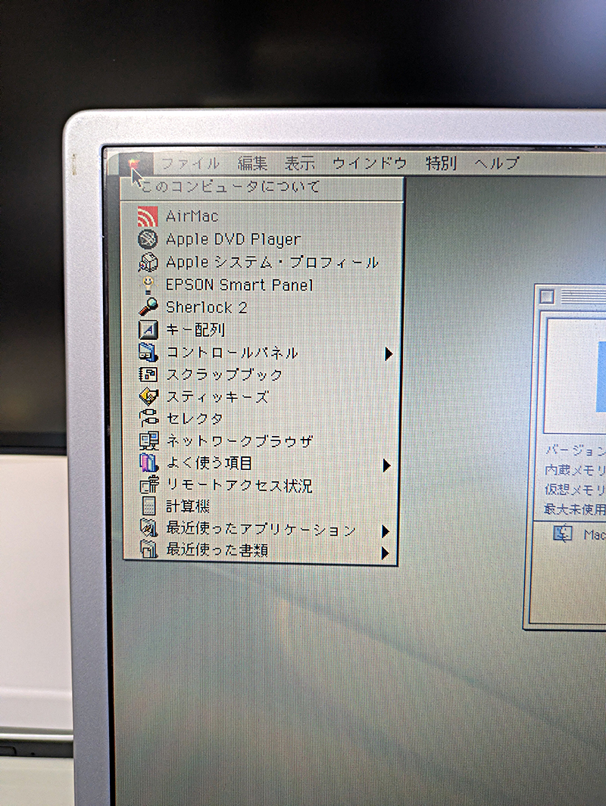Viewport: 606px width, 806px height.
Task: Select ネットワークブラウザ menu item
Action: coord(239,441)
